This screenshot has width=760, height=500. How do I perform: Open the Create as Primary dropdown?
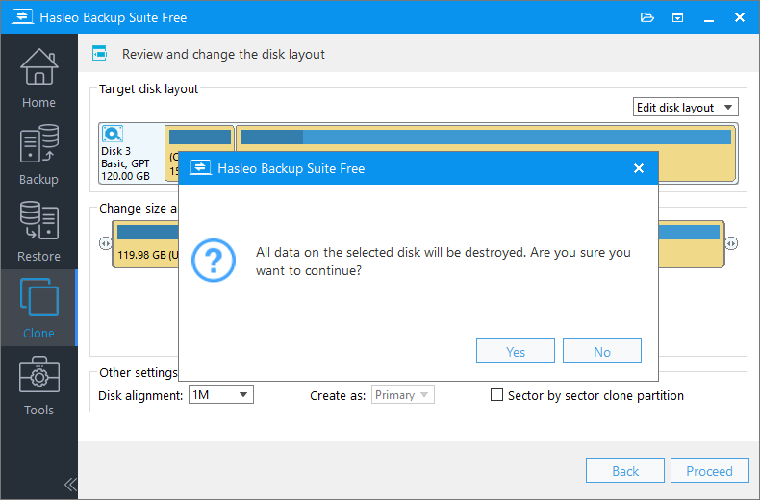pos(402,395)
